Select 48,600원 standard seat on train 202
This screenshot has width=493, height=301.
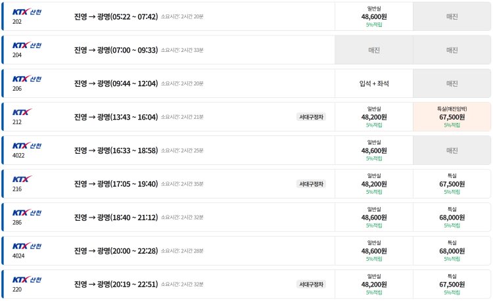(374, 16)
